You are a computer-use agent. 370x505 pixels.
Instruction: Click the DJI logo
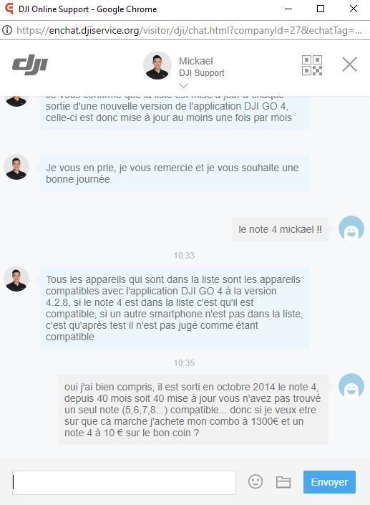tap(30, 65)
